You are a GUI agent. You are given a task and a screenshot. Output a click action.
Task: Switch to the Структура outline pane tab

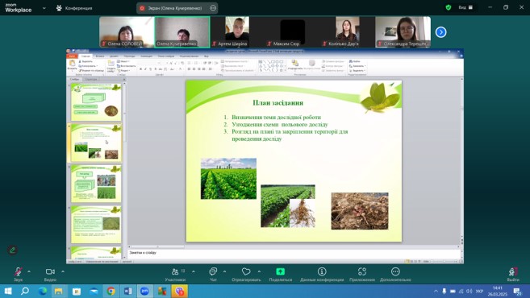pos(91,79)
